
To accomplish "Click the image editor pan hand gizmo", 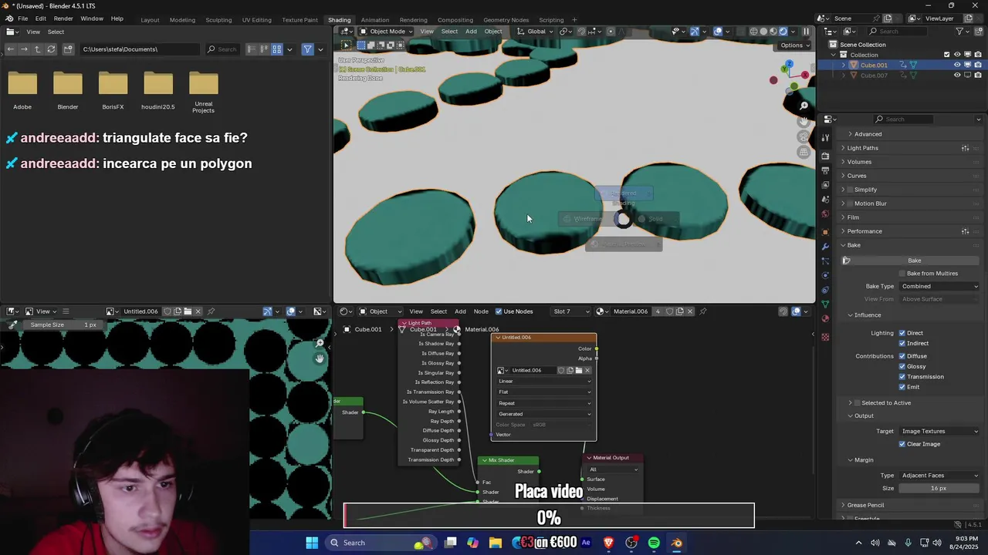I will click(x=320, y=358).
